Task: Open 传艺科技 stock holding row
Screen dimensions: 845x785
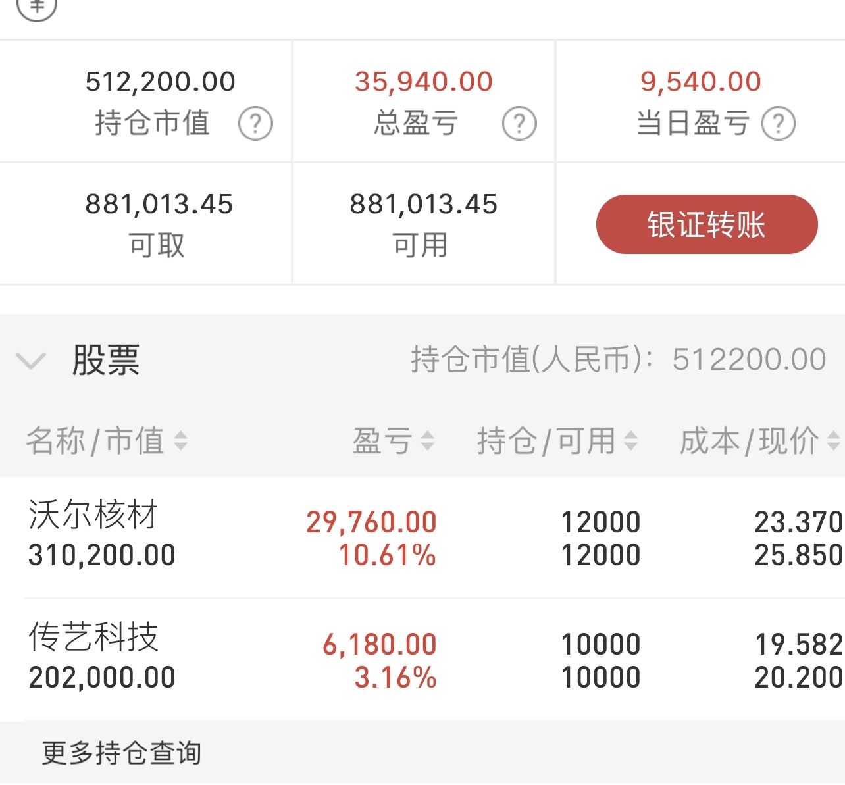Action: 423,660
